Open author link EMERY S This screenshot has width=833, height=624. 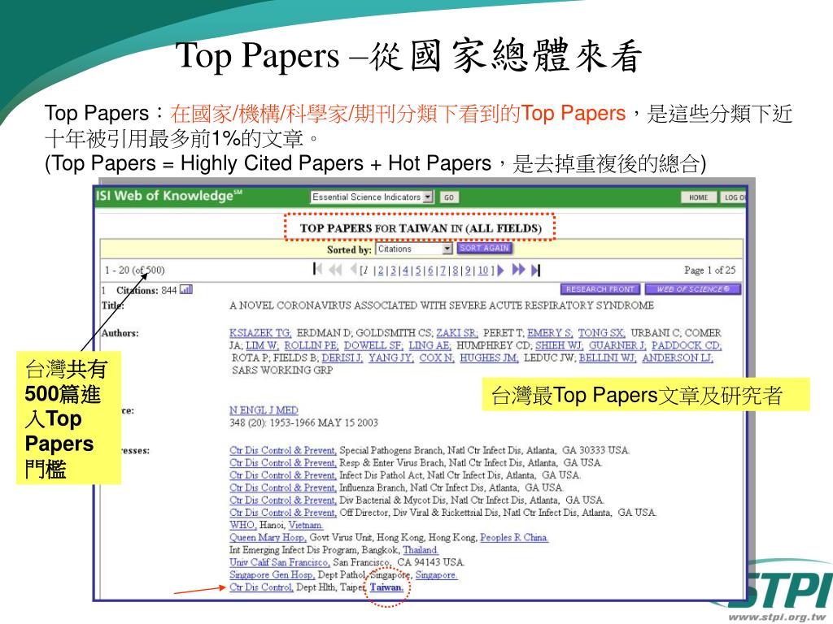click(x=550, y=333)
